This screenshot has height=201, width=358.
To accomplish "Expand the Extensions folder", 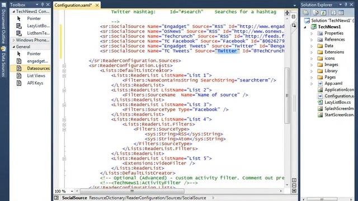I will pyautogui.click(x=312, y=52).
